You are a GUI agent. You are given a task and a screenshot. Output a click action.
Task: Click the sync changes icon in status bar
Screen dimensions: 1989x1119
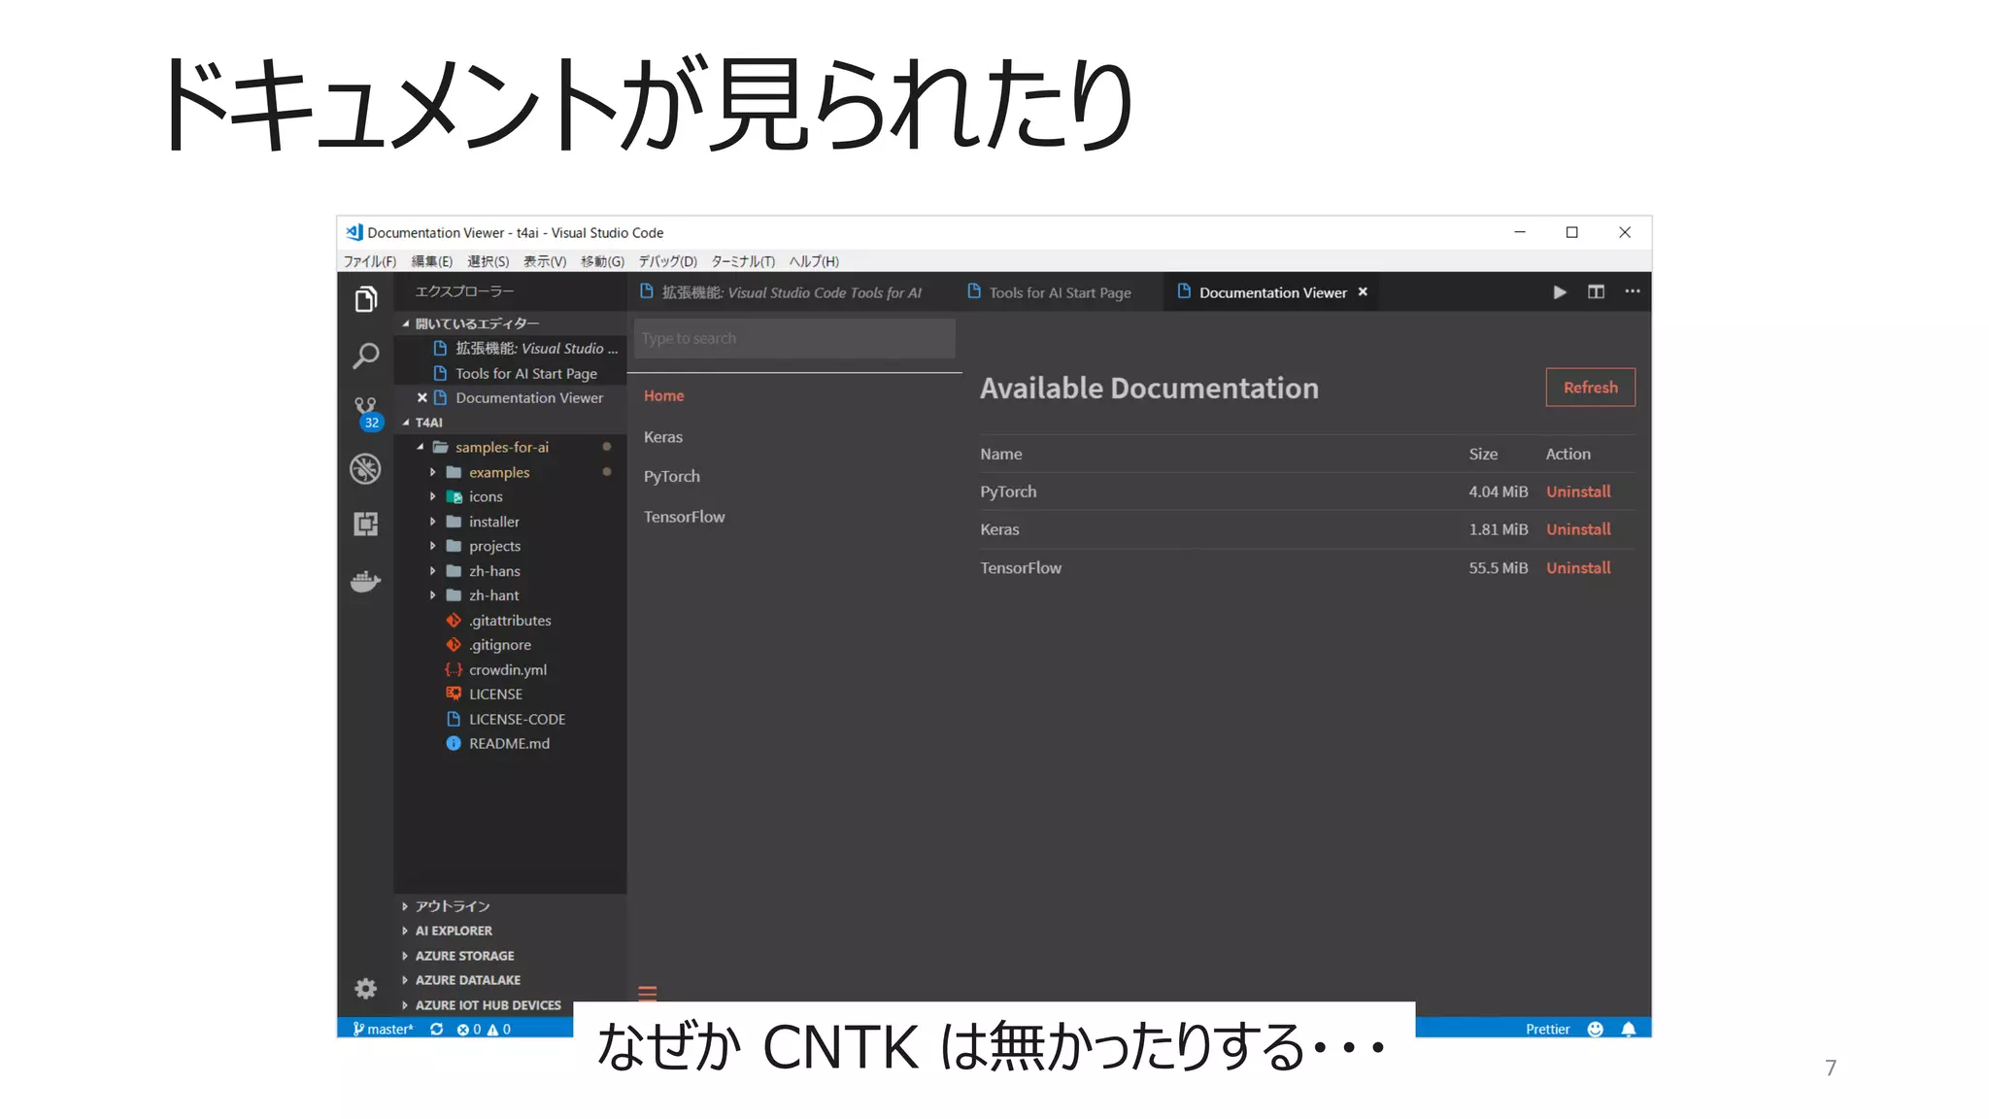(437, 1029)
